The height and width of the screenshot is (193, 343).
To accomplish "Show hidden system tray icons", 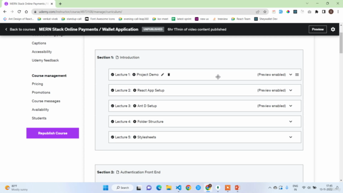I will pyautogui.click(x=270, y=188).
